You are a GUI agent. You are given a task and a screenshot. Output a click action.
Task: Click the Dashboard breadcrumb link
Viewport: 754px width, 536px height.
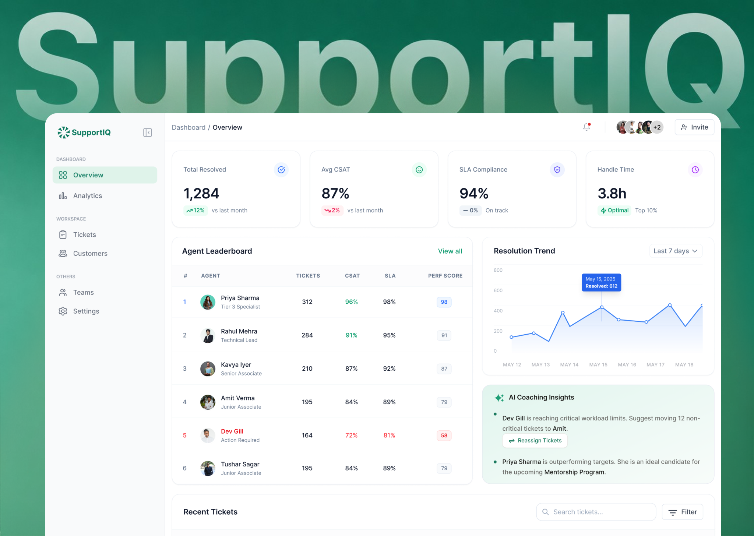click(188, 127)
